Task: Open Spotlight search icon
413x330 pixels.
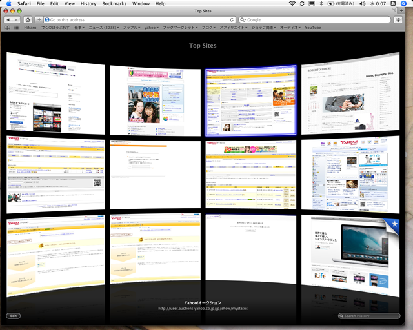Action: point(403,3)
